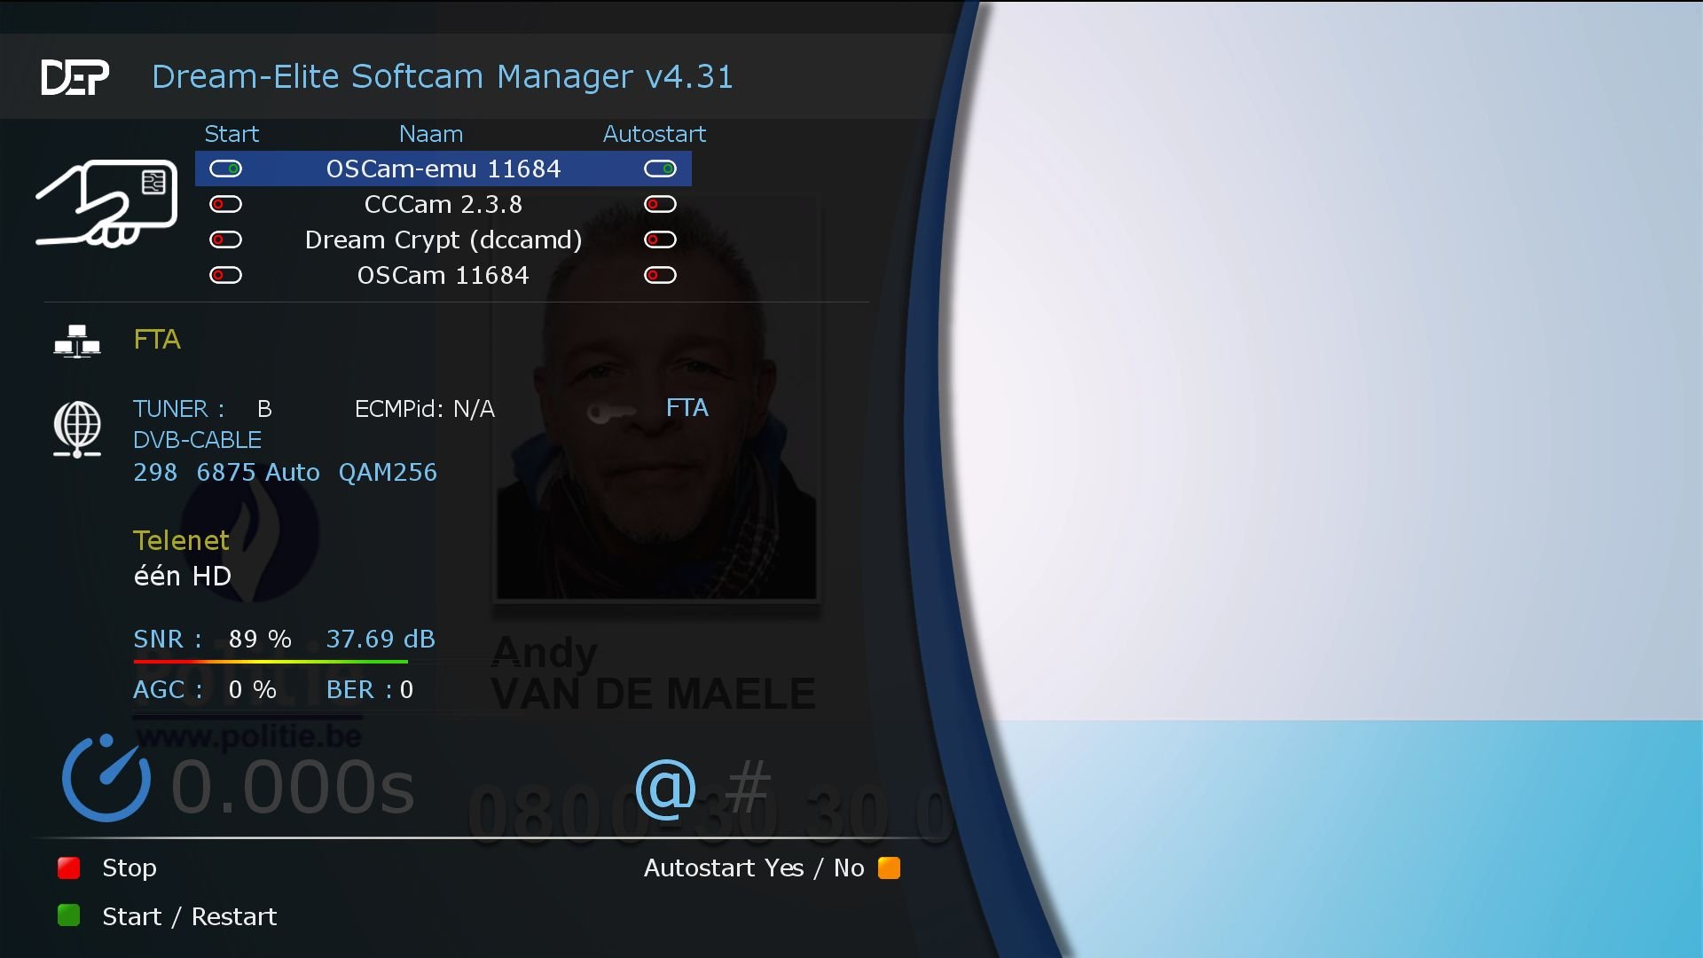Click the SNR signal strength bar
This screenshot has height=958, width=1703.
[x=271, y=662]
